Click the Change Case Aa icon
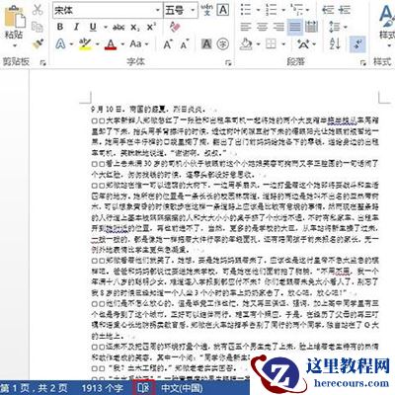Viewport: 395px width, 395px height. coord(135,43)
